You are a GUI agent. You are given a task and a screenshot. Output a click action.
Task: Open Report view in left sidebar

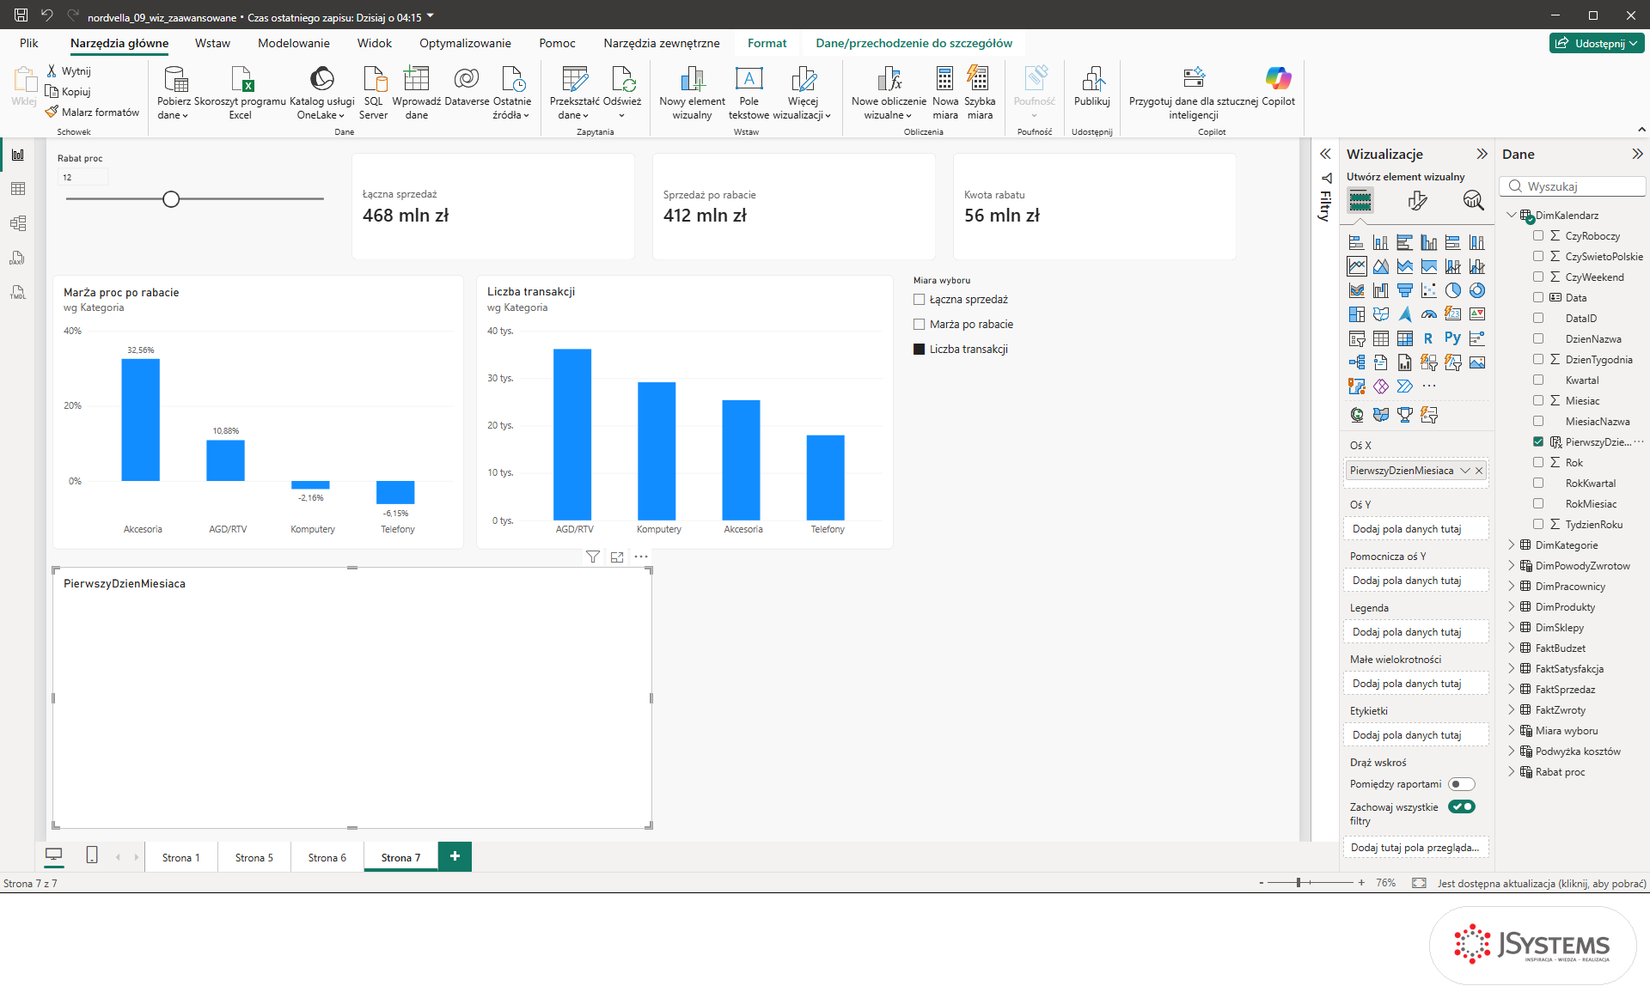click(x=17, y=155)
